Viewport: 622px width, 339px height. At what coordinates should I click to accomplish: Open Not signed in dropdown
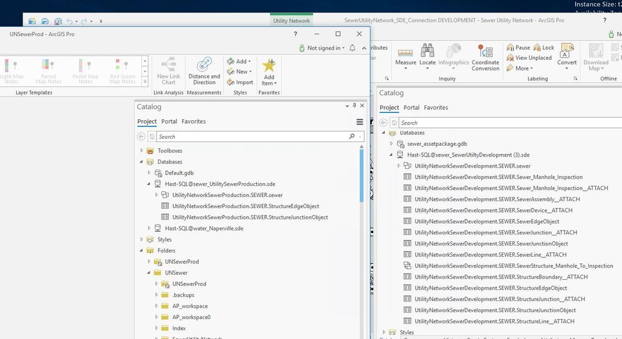[322, 48]
